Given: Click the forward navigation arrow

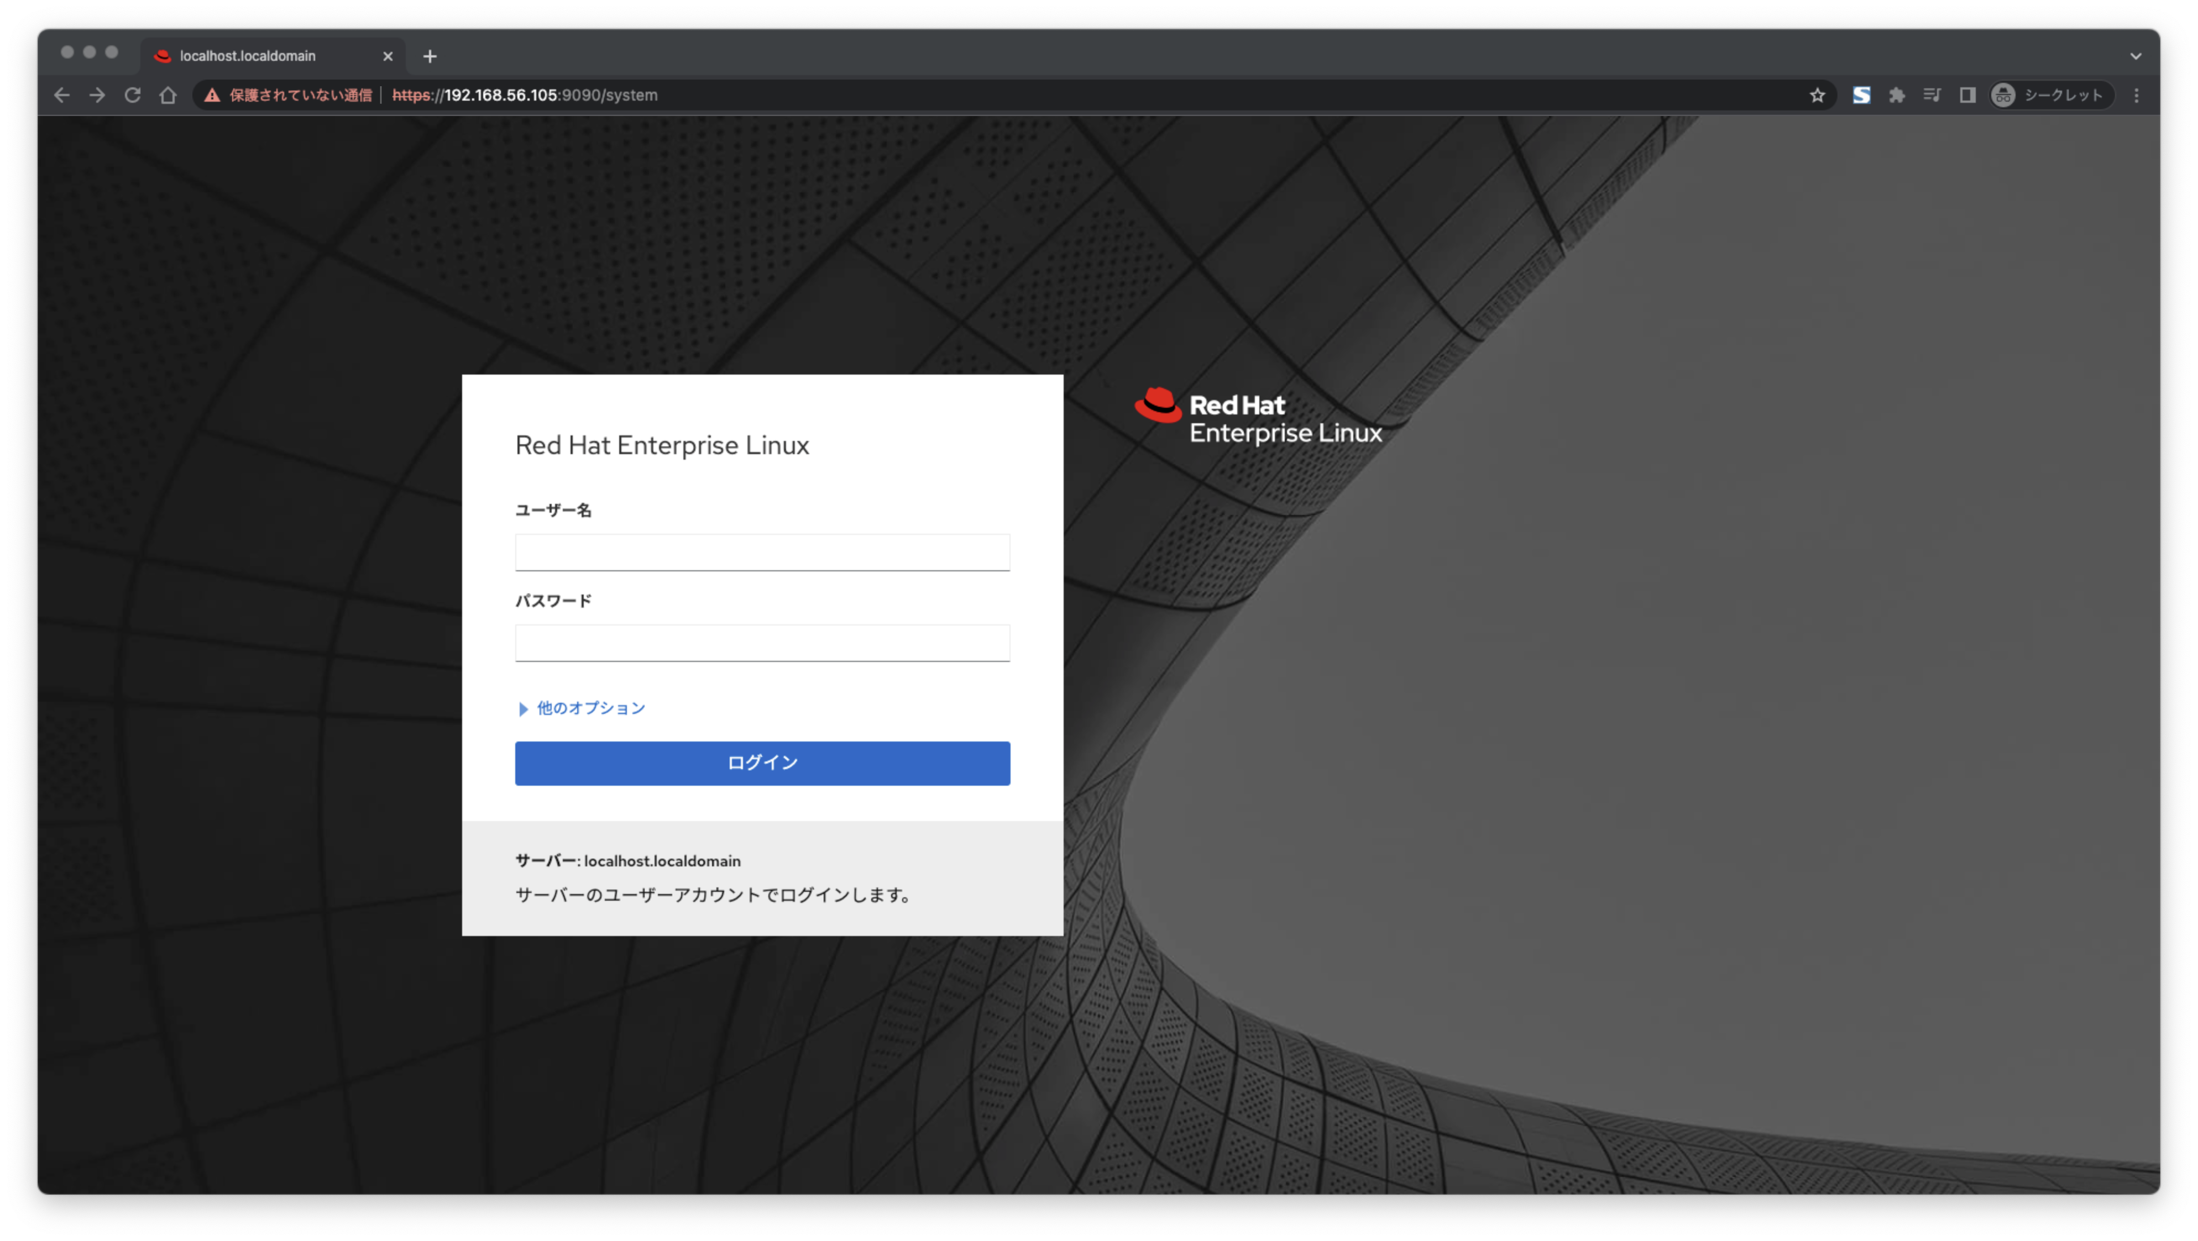Looking at the screenshot, I should 97,96.
